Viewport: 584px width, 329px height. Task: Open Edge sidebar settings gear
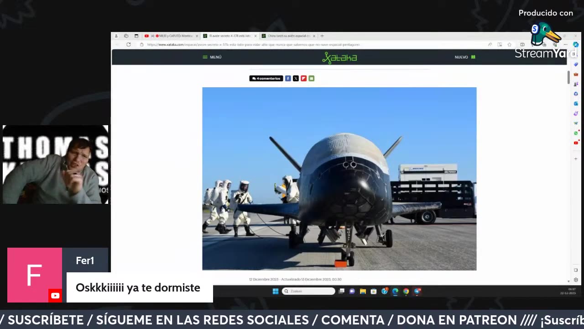tap(576, 280)
